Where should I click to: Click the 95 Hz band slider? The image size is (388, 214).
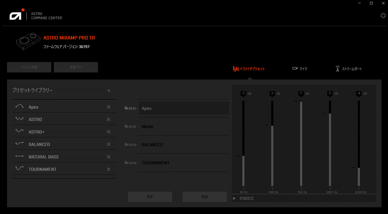[243, 143]
